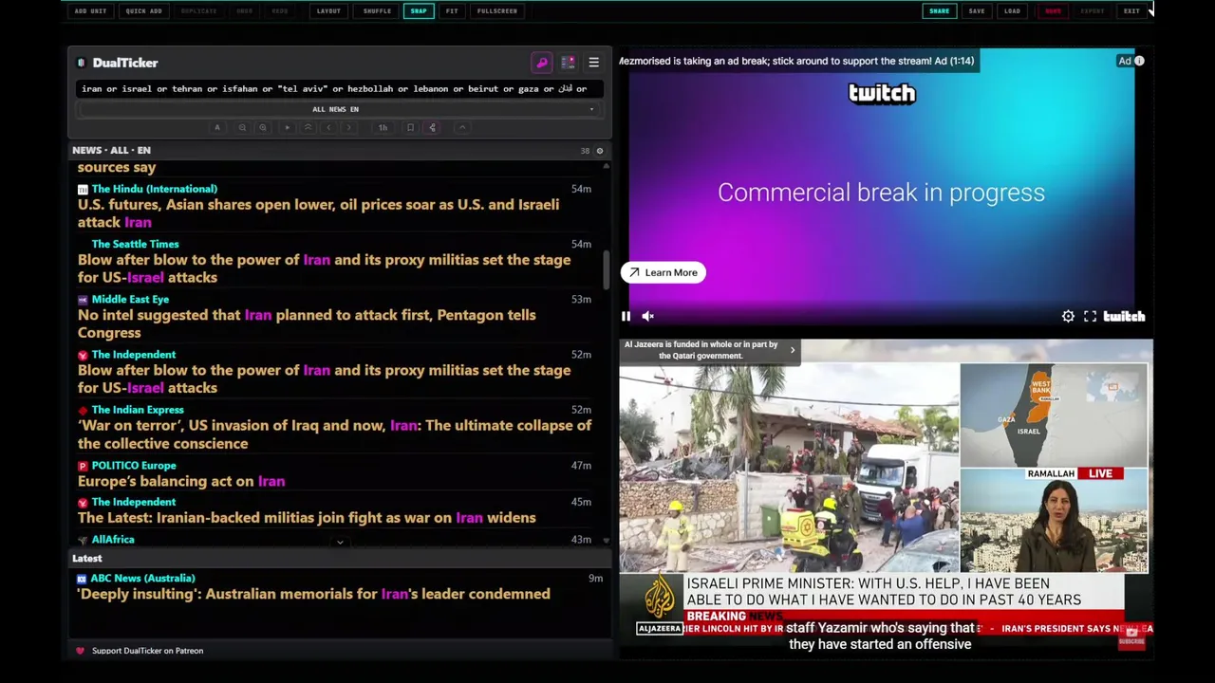Click the news feed settings gear icon
This screenshot has width=1215, height=683.
(599, 151)
